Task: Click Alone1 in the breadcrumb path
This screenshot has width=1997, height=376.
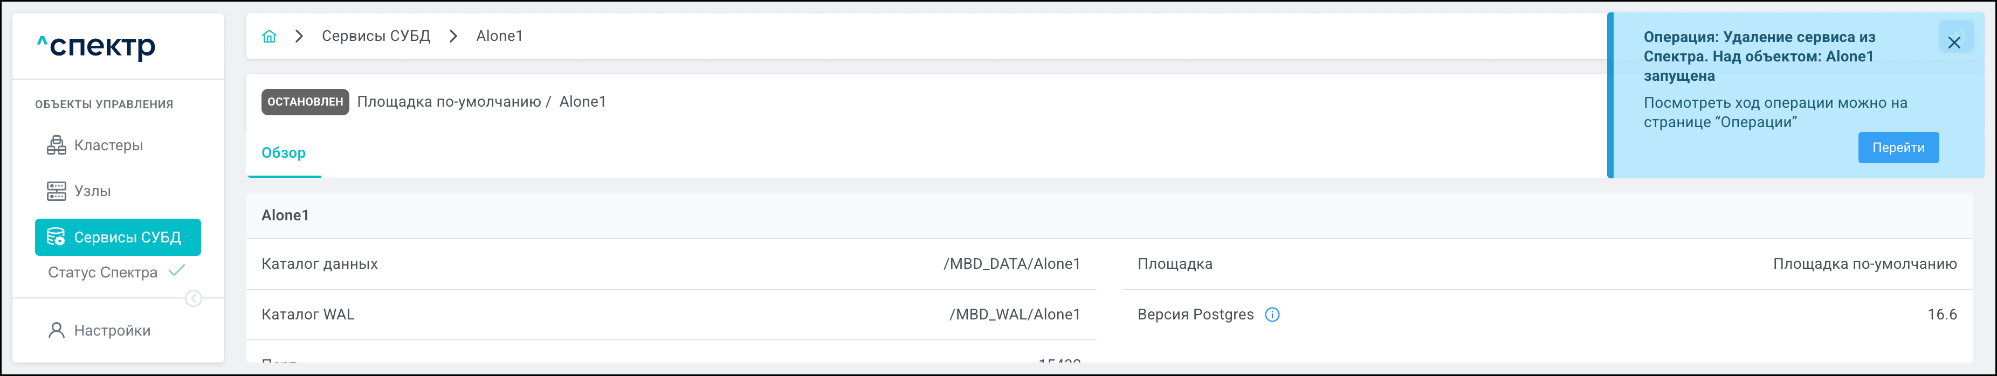Action: coord(499,37)
